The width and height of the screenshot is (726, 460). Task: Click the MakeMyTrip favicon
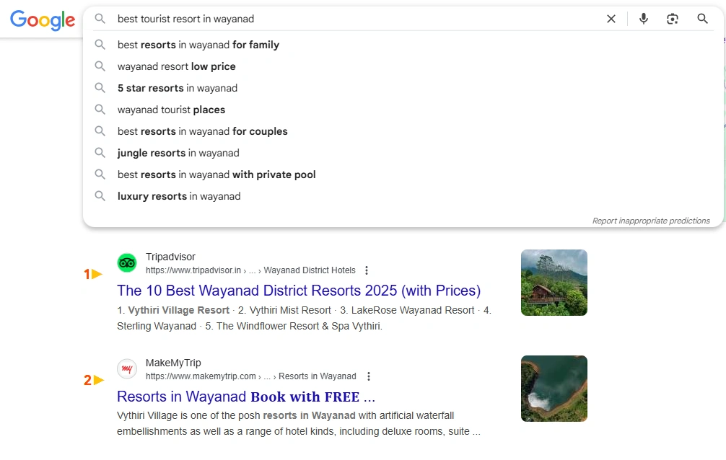pyautogui.click(x=127, y=369)
